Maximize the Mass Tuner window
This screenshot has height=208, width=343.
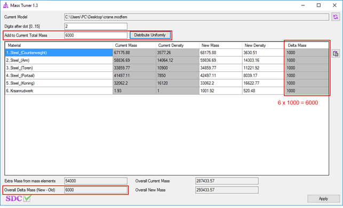click(x=318, y=5)
